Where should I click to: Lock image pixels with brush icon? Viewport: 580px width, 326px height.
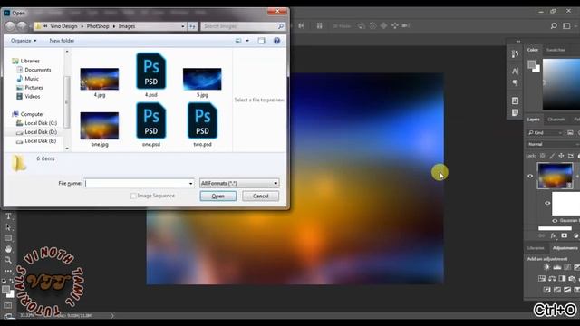(x=552, y=156)
